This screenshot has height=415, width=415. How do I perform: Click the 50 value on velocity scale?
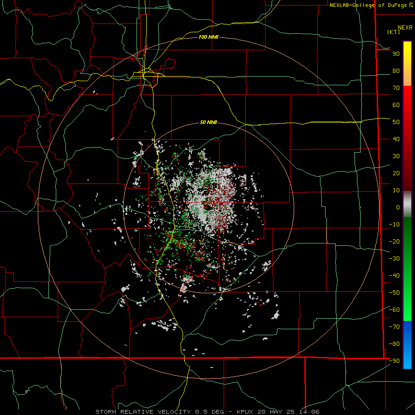(x=396, y=122)
